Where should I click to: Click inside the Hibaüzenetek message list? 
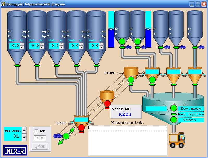(x=127, y=141)
